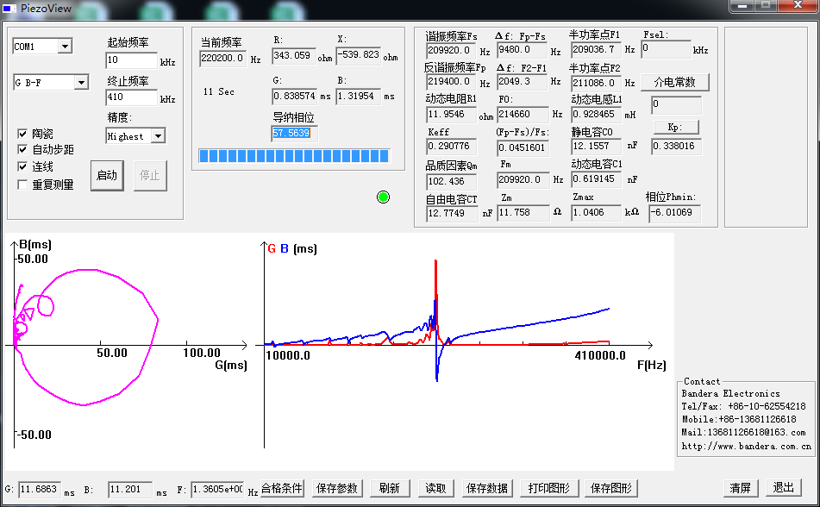Click the 反谐振频率Fp field 219400.0

click(x=451, y=82)
